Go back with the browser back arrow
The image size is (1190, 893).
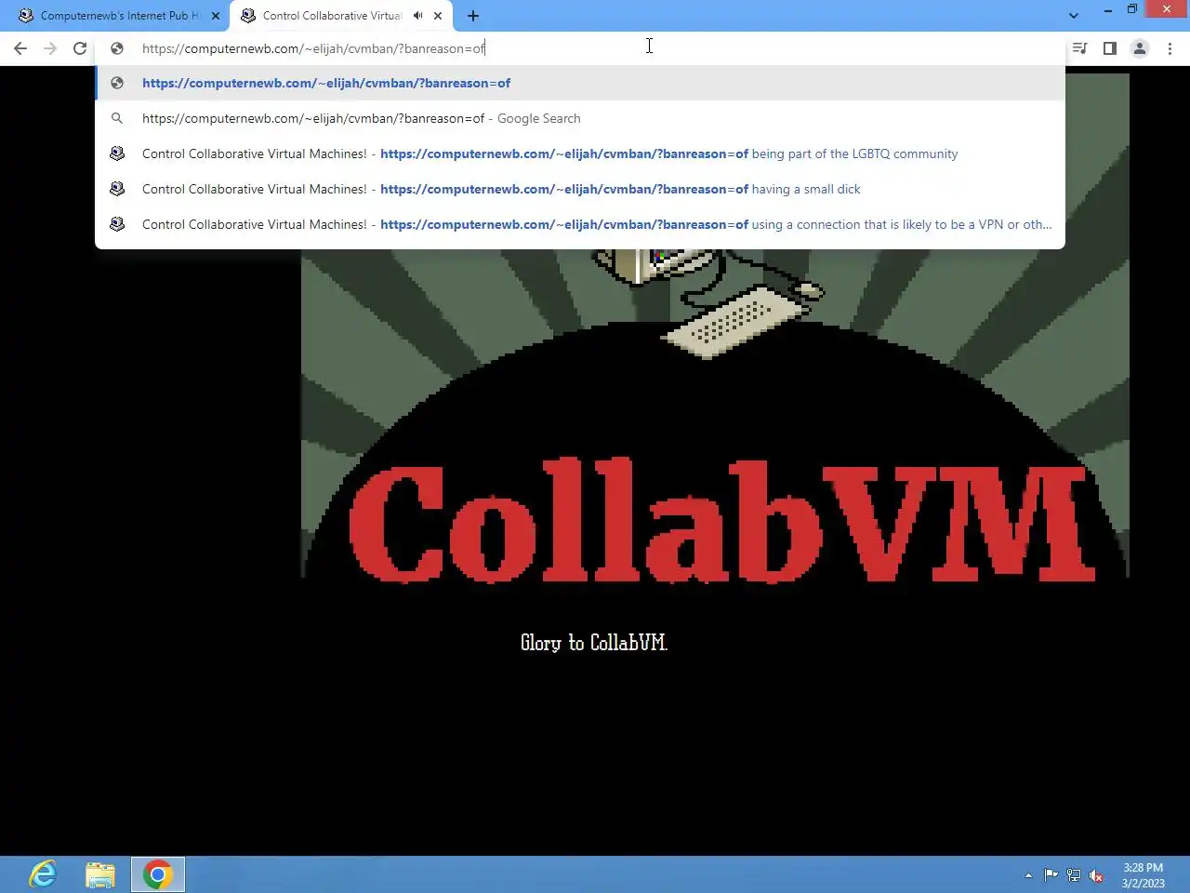point(20,48)
